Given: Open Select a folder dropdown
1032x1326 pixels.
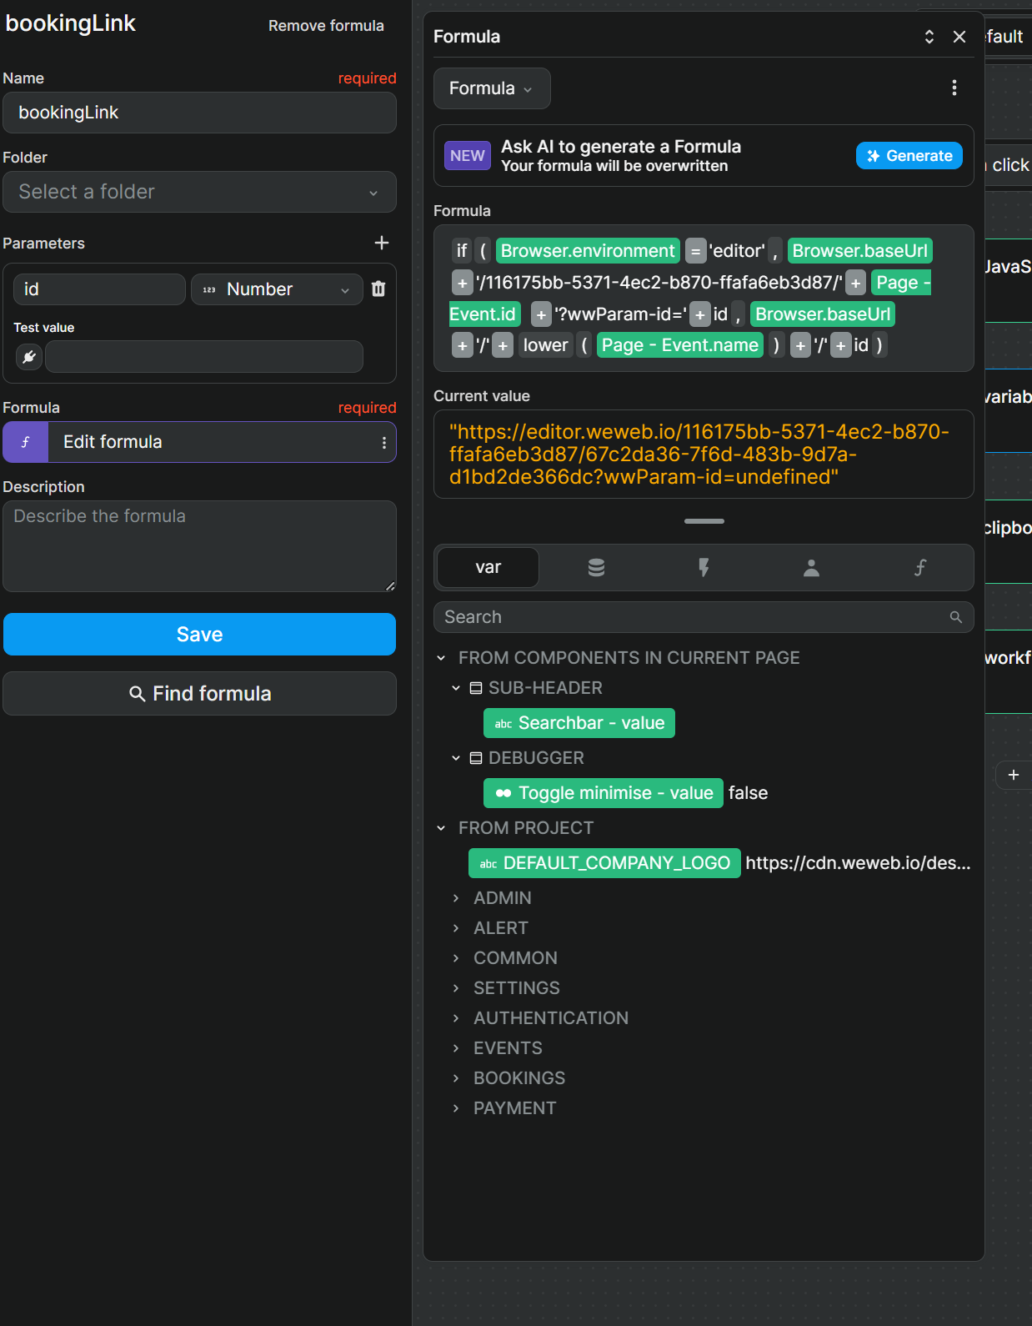Looking at the screenshot, I should coord(199,192).
